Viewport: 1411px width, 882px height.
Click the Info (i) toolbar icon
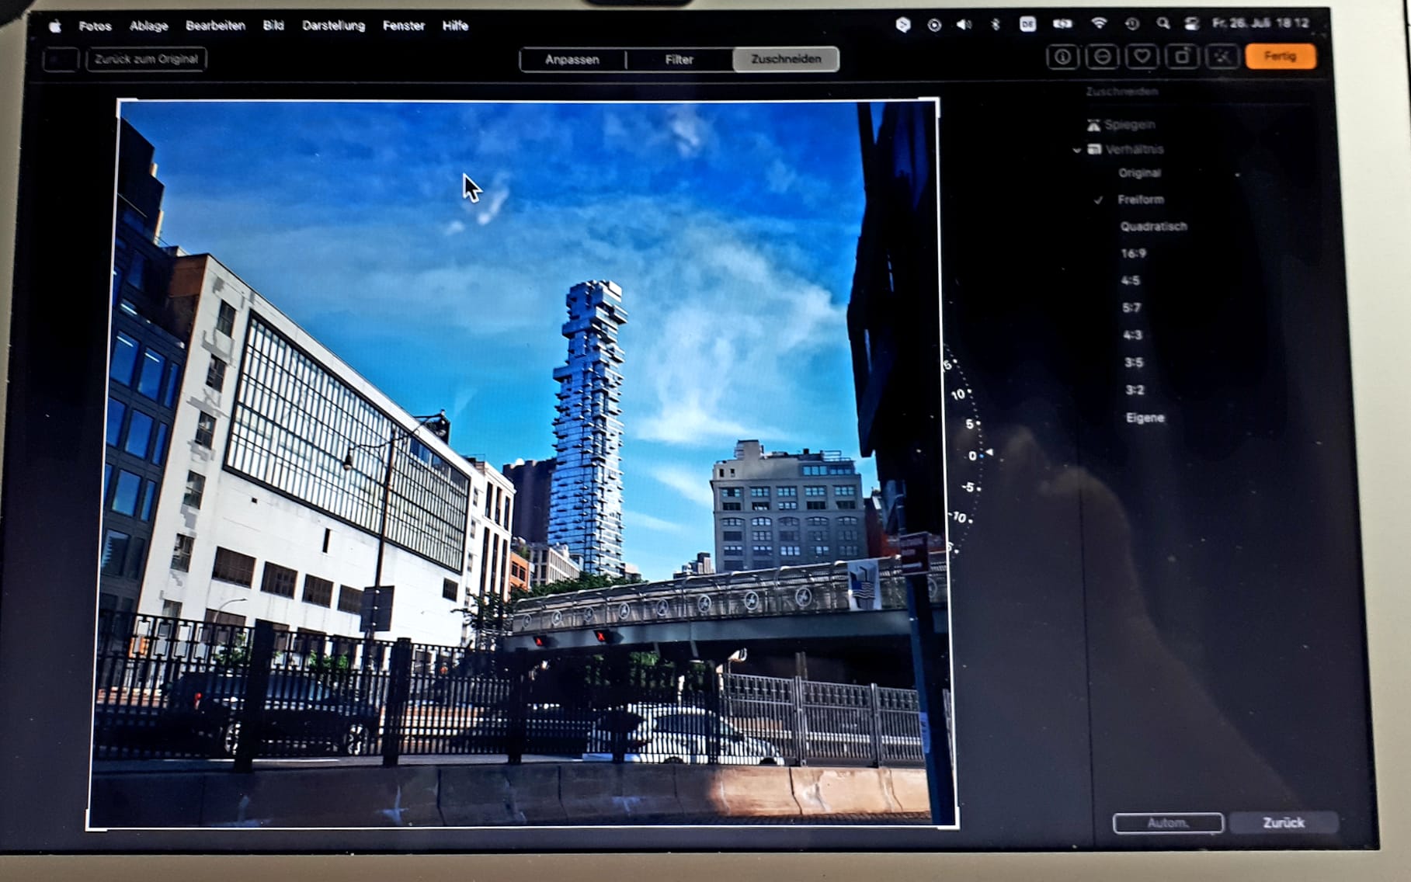coord(1062,57)
